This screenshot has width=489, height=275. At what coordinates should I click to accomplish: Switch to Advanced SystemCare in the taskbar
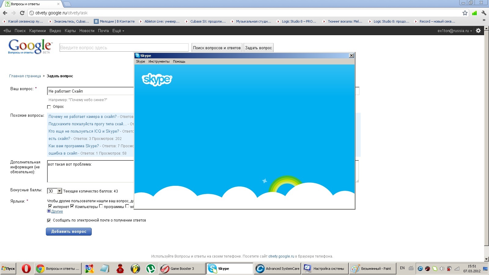tap(278, 269)
